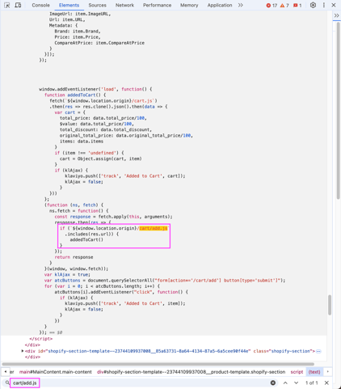This screenshot has height=389, width=341.
Task: Expand the side pane double chevron
Action: (x=336, y=15)
